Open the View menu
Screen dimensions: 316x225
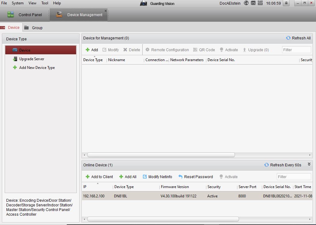tap(32, 3)
